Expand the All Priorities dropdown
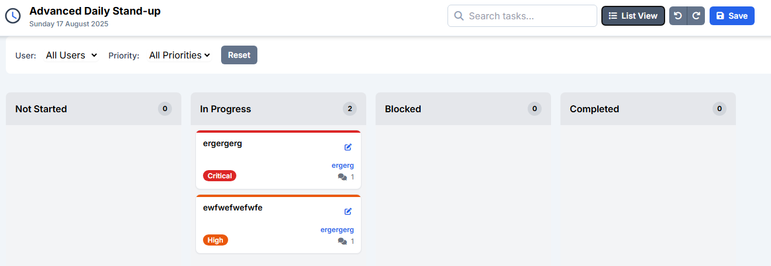 pos(179,55)
